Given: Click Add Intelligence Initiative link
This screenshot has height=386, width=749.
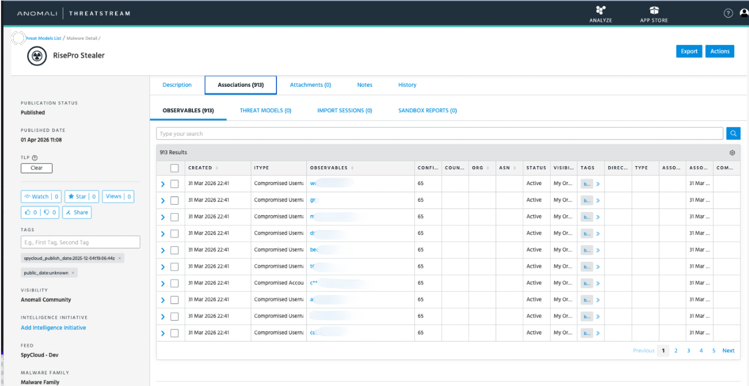Looking at the screenshot, I should [x=53, y=327].
